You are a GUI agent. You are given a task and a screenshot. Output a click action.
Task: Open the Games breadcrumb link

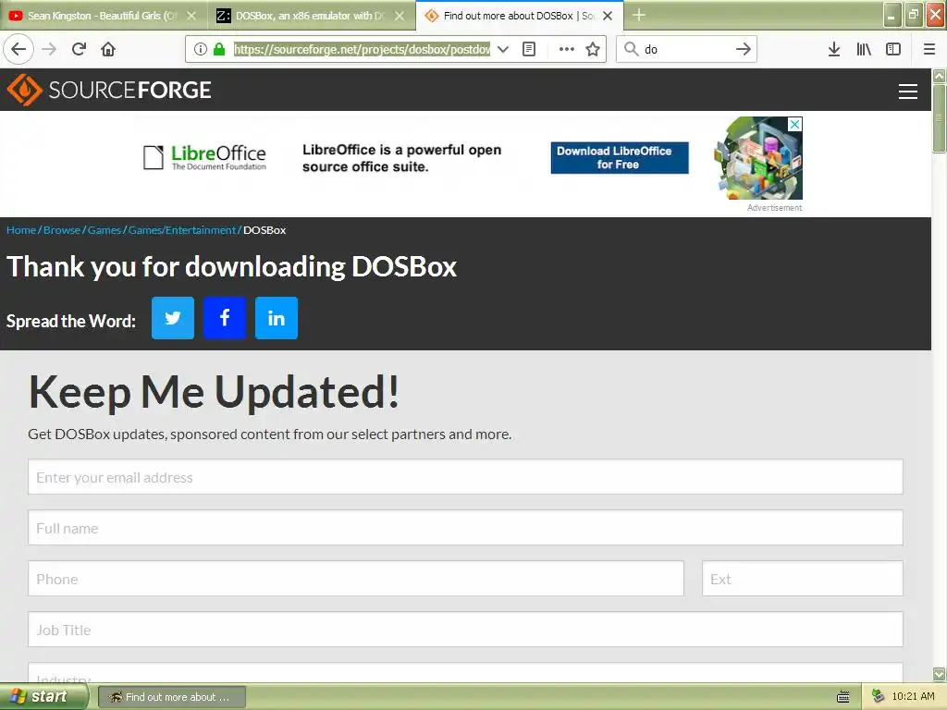point(104,230)
